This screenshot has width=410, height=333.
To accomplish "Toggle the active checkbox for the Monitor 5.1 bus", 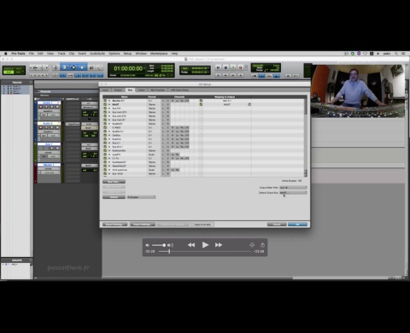I will [105, 101].
